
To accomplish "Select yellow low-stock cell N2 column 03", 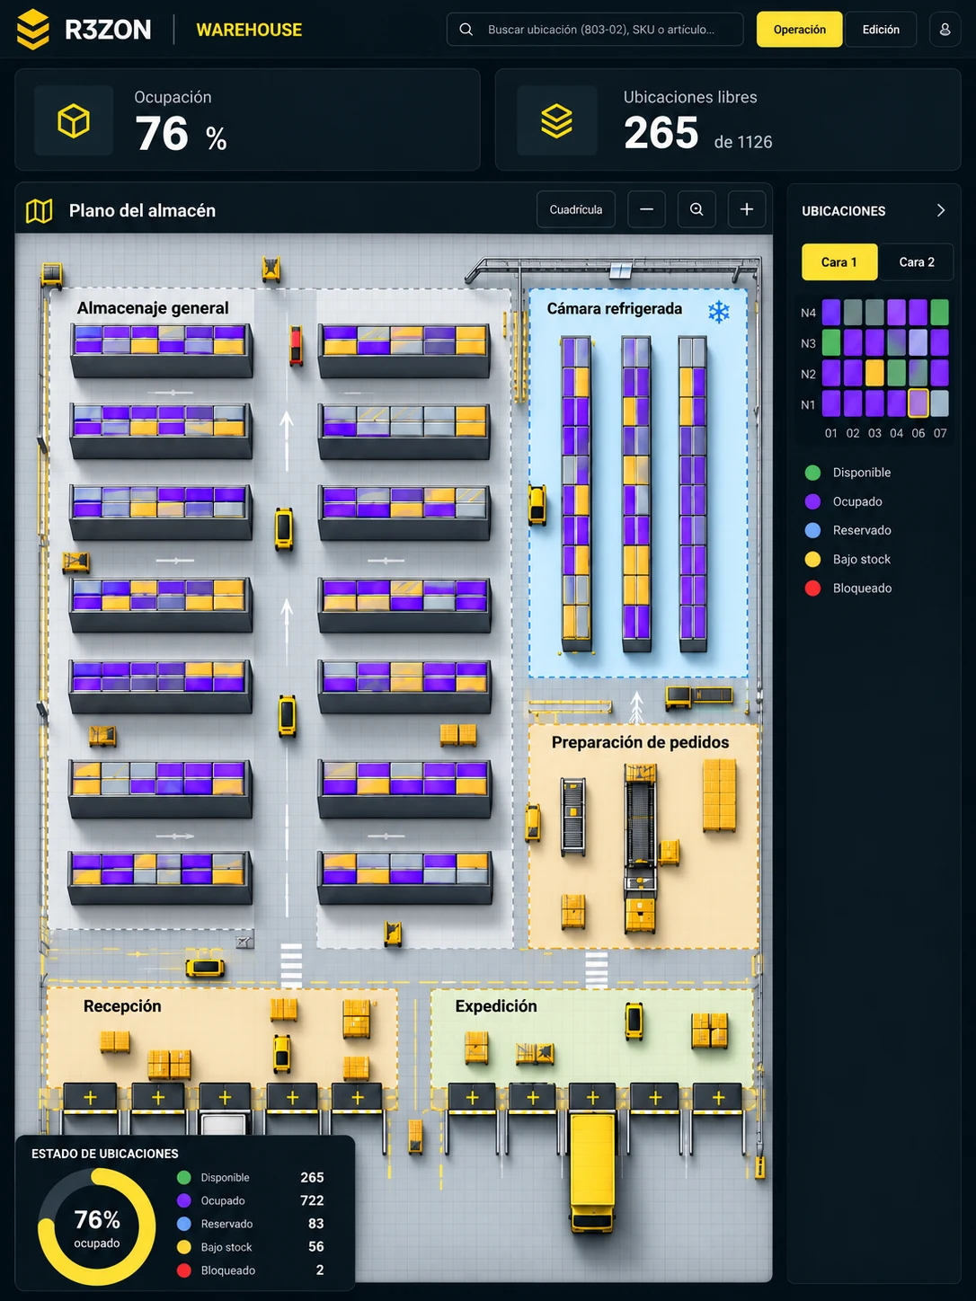I will 874,373.
